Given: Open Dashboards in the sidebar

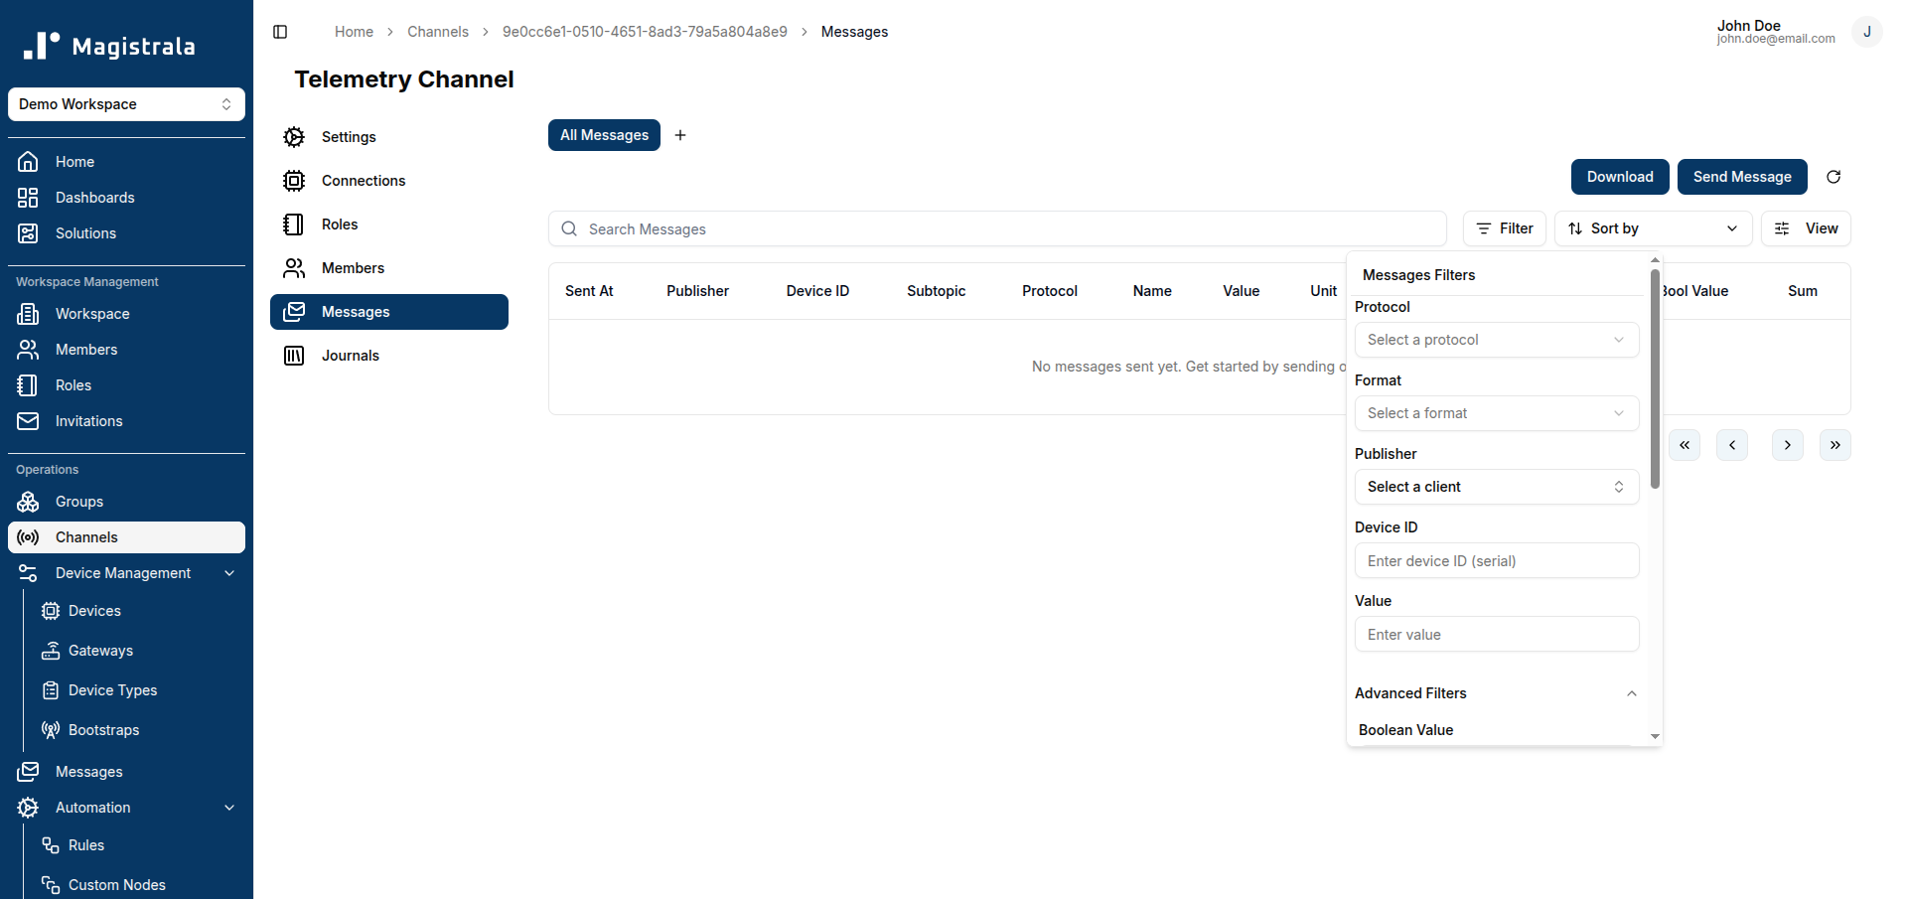Looking at the screenshot, I should (x=126, y=198).
